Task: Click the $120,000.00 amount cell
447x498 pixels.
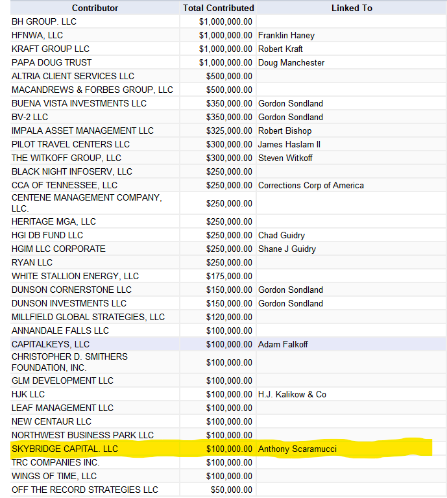Action: 218,317
